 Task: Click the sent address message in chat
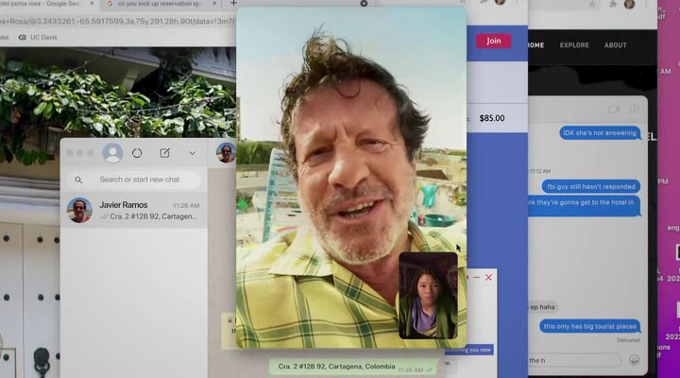pos(355,368)
